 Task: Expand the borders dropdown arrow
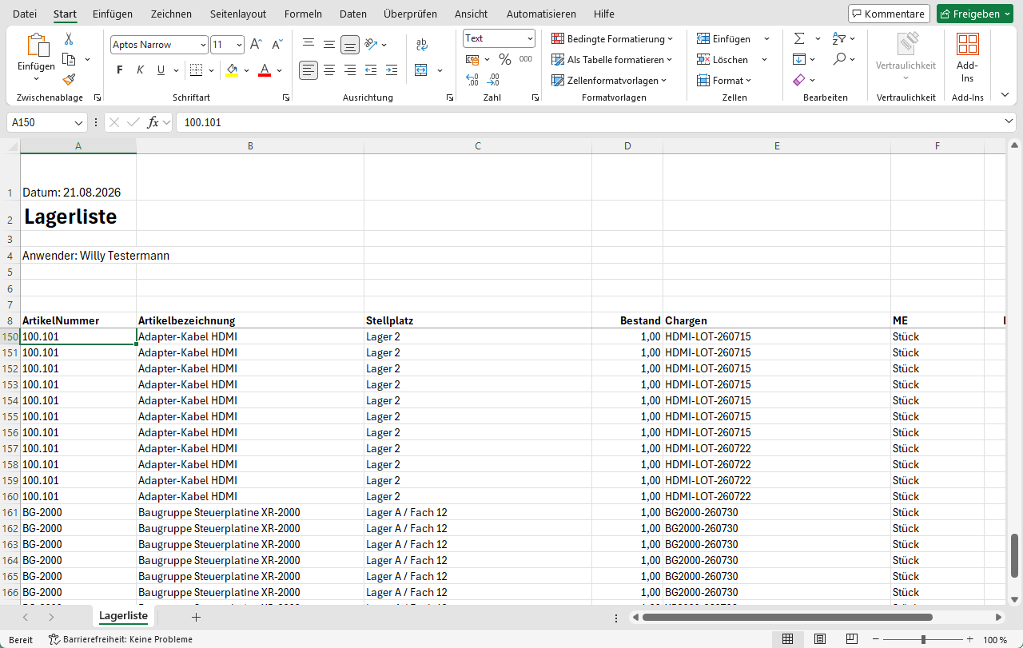tap(211, 70)
